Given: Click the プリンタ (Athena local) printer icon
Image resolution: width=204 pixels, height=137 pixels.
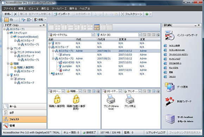Looking at the screenshot, I should 111,99.
